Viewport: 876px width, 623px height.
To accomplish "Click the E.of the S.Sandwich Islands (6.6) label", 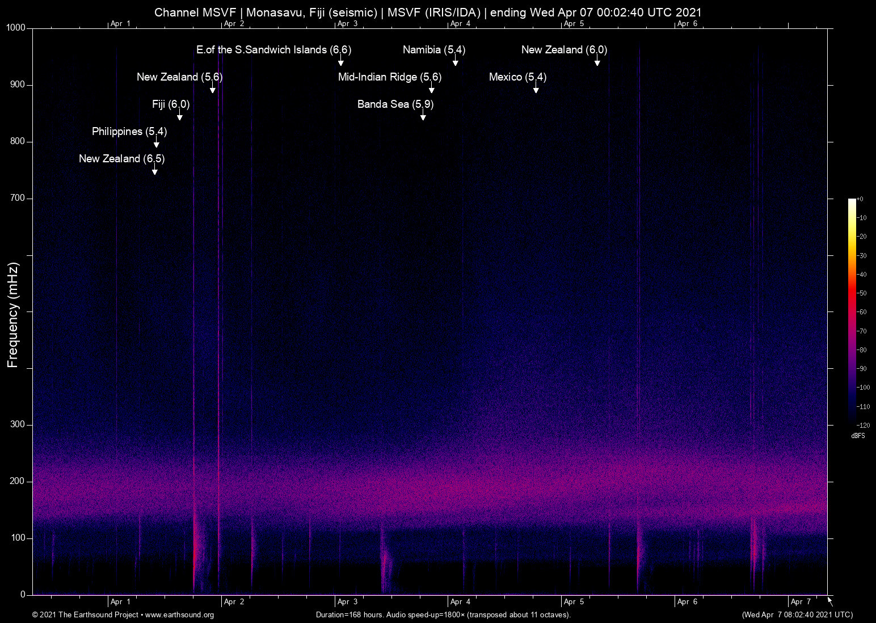I will [273, 50].
